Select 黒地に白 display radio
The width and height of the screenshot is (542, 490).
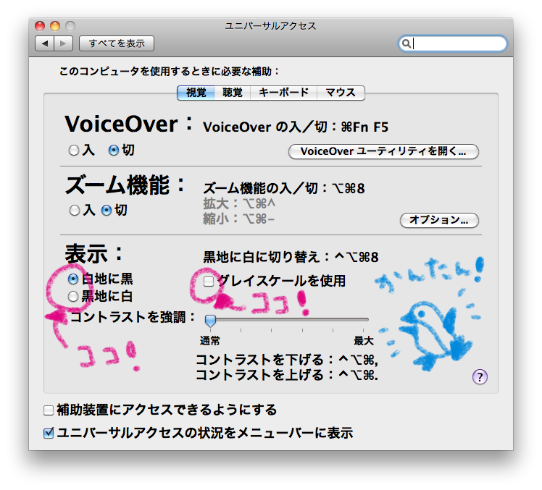point(73,296)
